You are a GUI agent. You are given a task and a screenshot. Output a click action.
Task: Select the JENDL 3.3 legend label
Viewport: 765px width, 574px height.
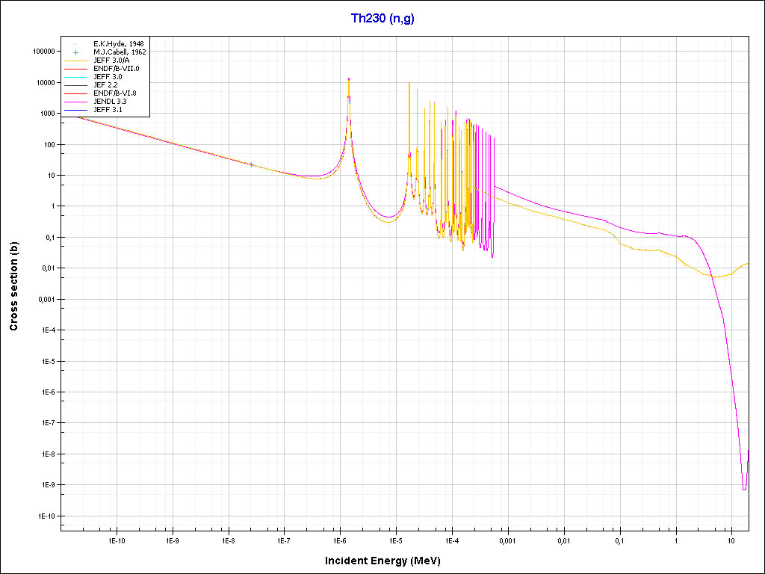(x=110, y=102)
